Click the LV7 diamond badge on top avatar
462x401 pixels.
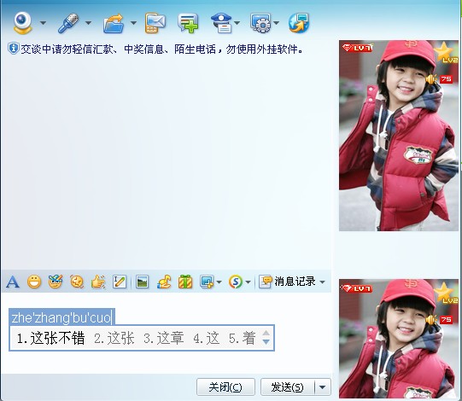point(357,48)
